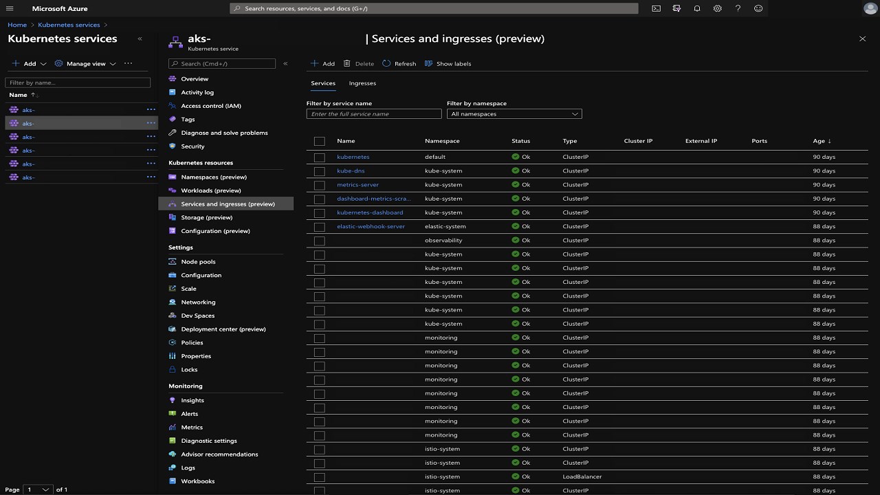Viewport: 880px width, 495px height.
Task: Tick the select-all checkbox in the table header
Action: pos(319,141)
